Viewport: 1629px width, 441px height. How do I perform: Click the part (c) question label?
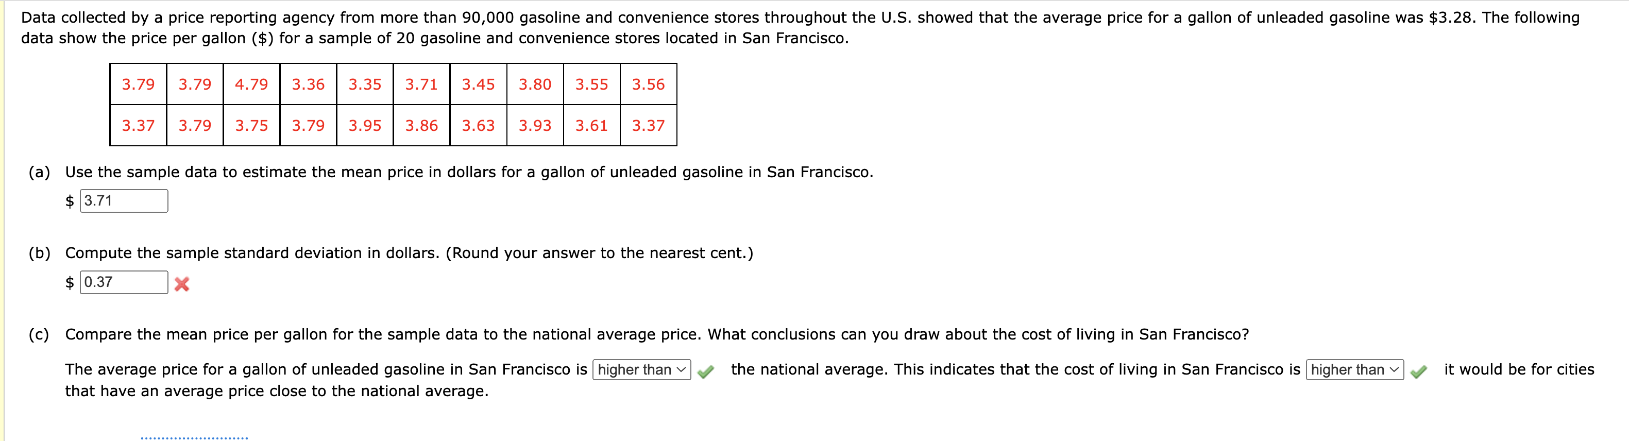pyautogui.click(x=39, y=334)
